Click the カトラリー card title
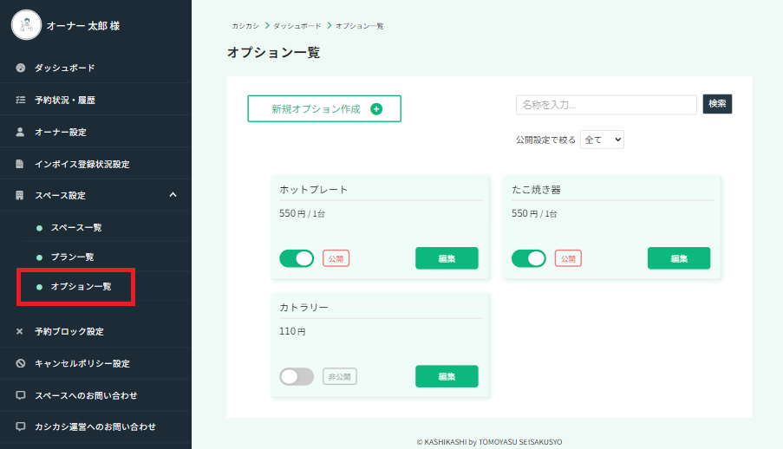 point(303,307)
